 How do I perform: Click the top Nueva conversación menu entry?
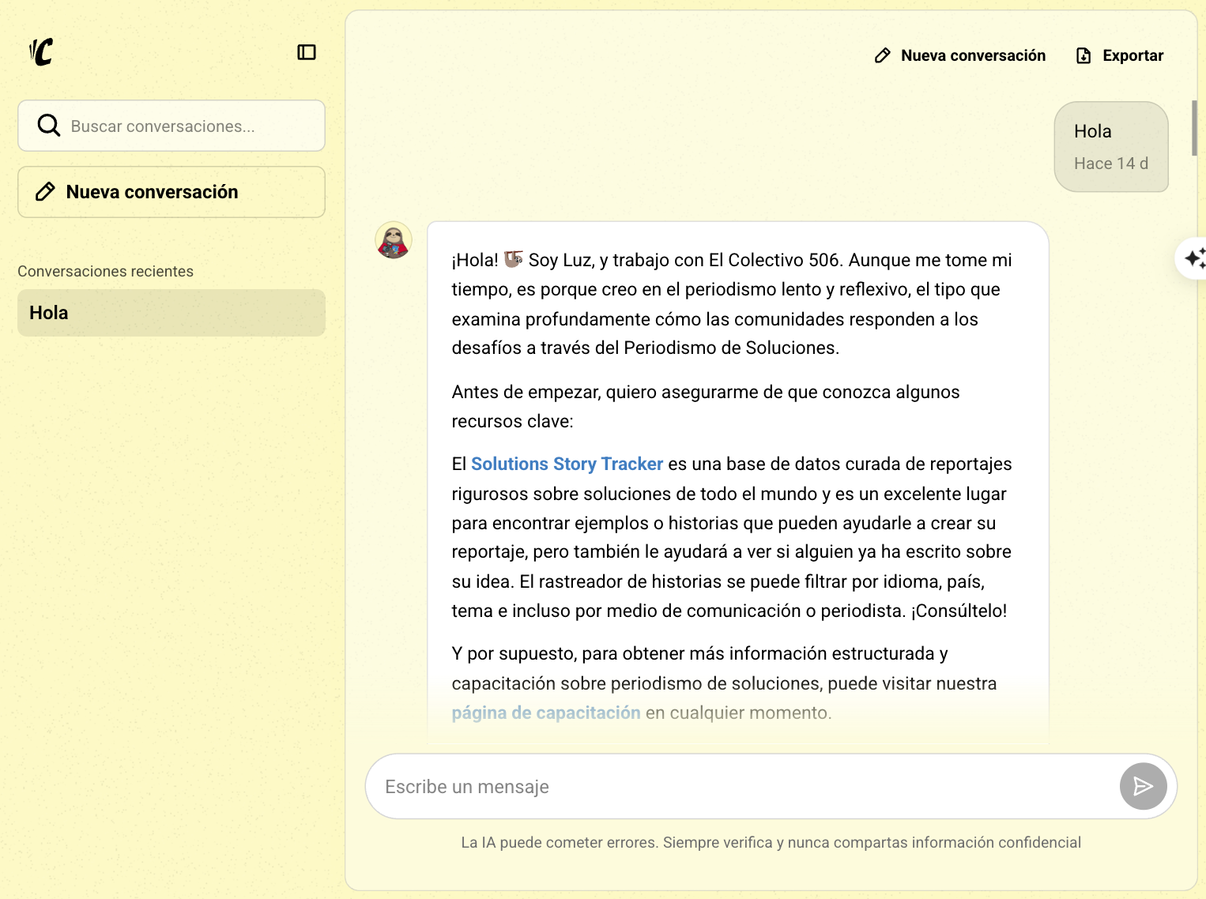pyautogui.click(x=973, y=55)
